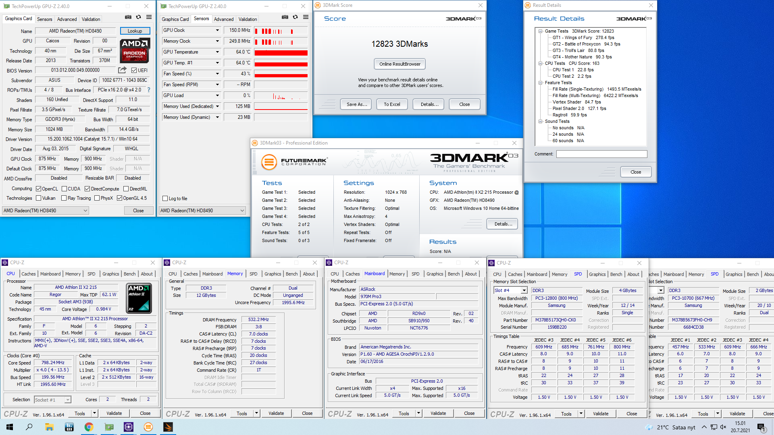Toggle the Ray Tracing checkbox
Image resolution: width=774 pixels, height=435 pixels.
64,198
